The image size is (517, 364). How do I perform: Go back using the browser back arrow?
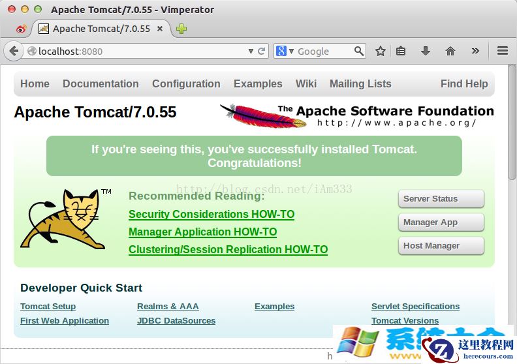tap(14, 51)
